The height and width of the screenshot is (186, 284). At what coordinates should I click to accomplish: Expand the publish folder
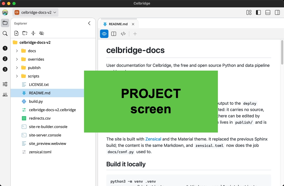coord(17,68)
